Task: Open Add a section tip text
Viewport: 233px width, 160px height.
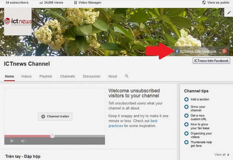Action: tap(200, 99)
